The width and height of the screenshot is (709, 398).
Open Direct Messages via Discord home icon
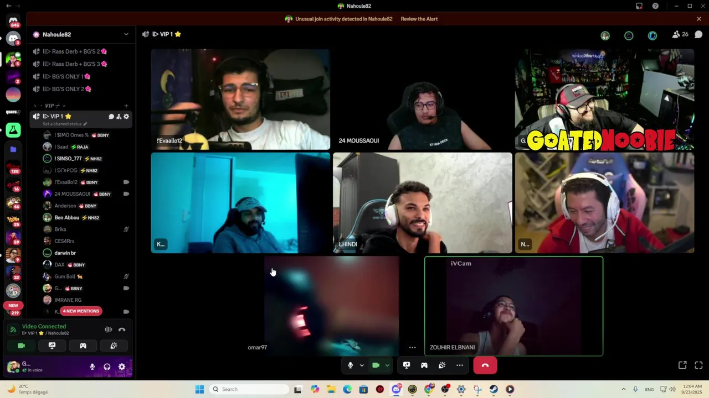[x=13, y=21]
